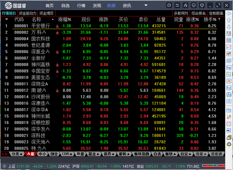Click the 定制版面 button
The image size is (233, 170).
pos(216,13)
